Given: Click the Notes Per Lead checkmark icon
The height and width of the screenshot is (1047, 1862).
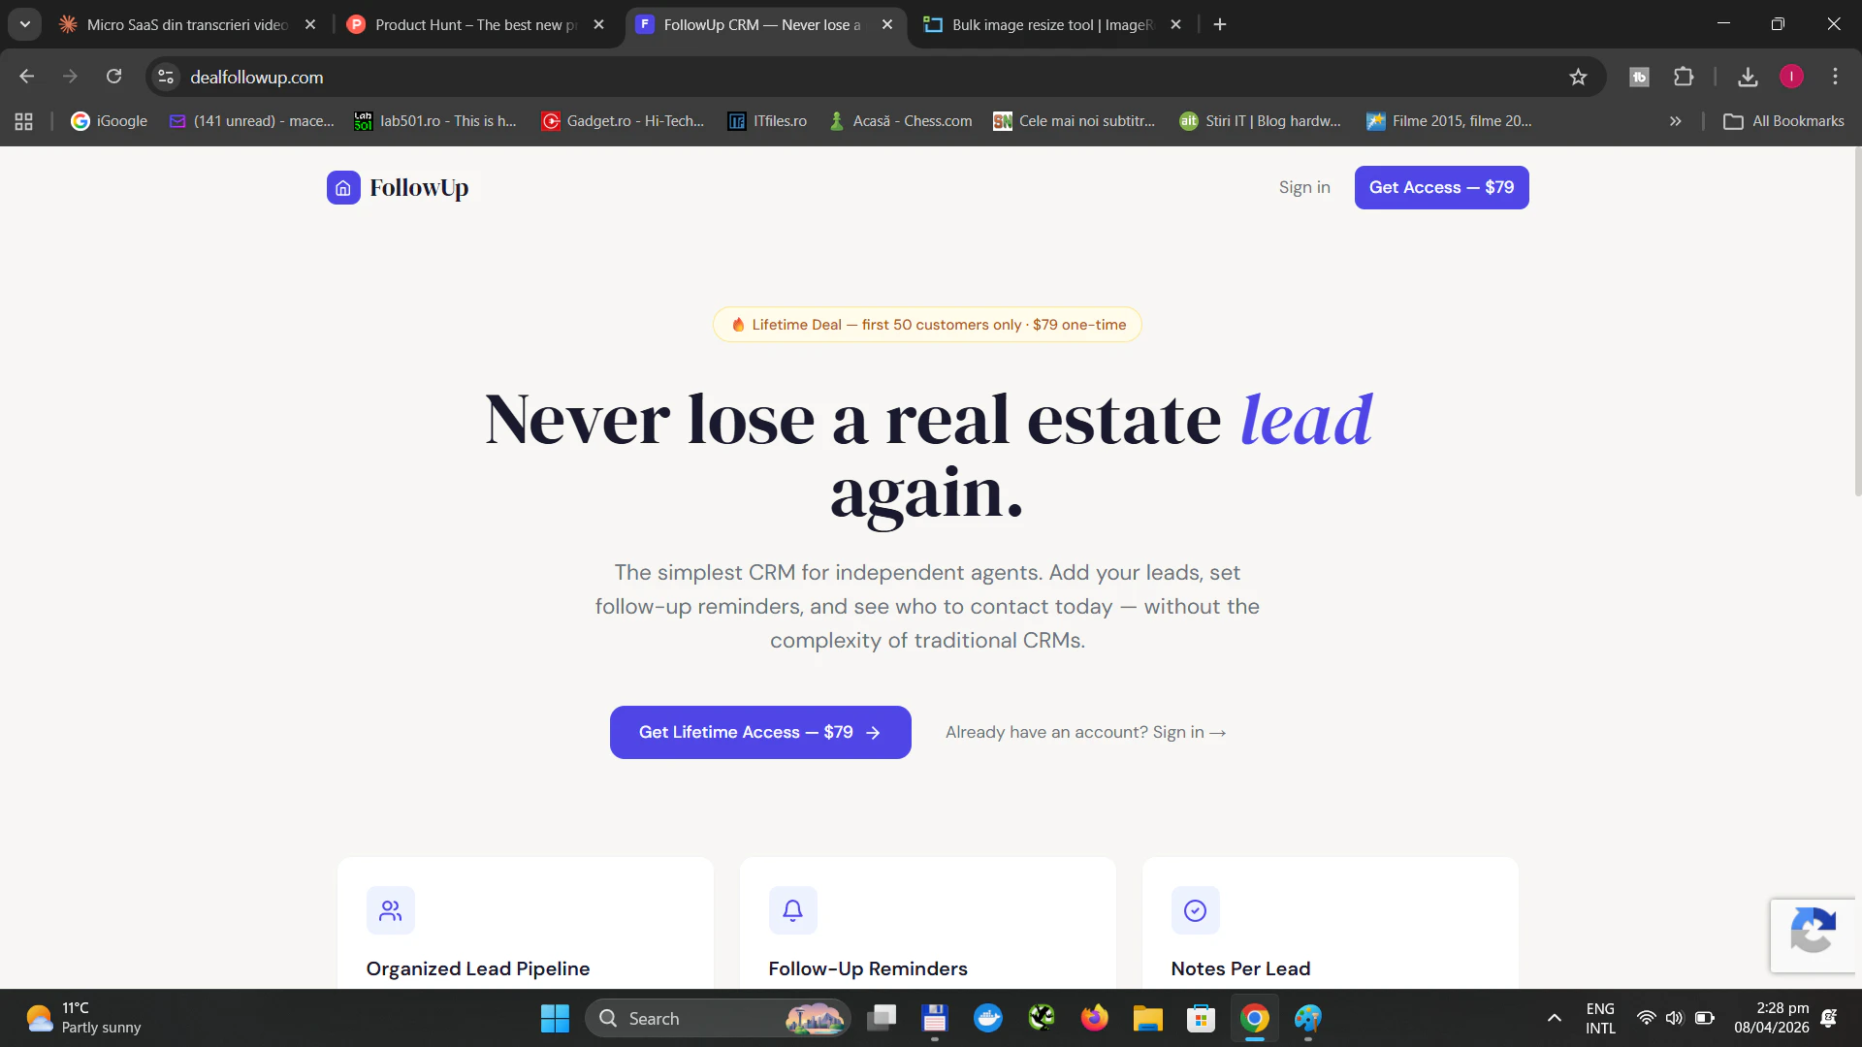Looking at the screenshot, I should (1195, 910).
